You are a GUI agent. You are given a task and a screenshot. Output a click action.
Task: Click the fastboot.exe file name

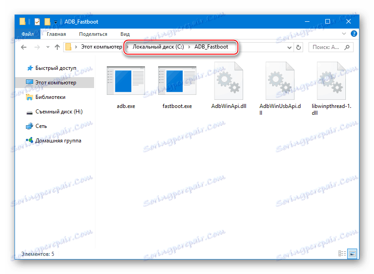click(x=177, y=106)
